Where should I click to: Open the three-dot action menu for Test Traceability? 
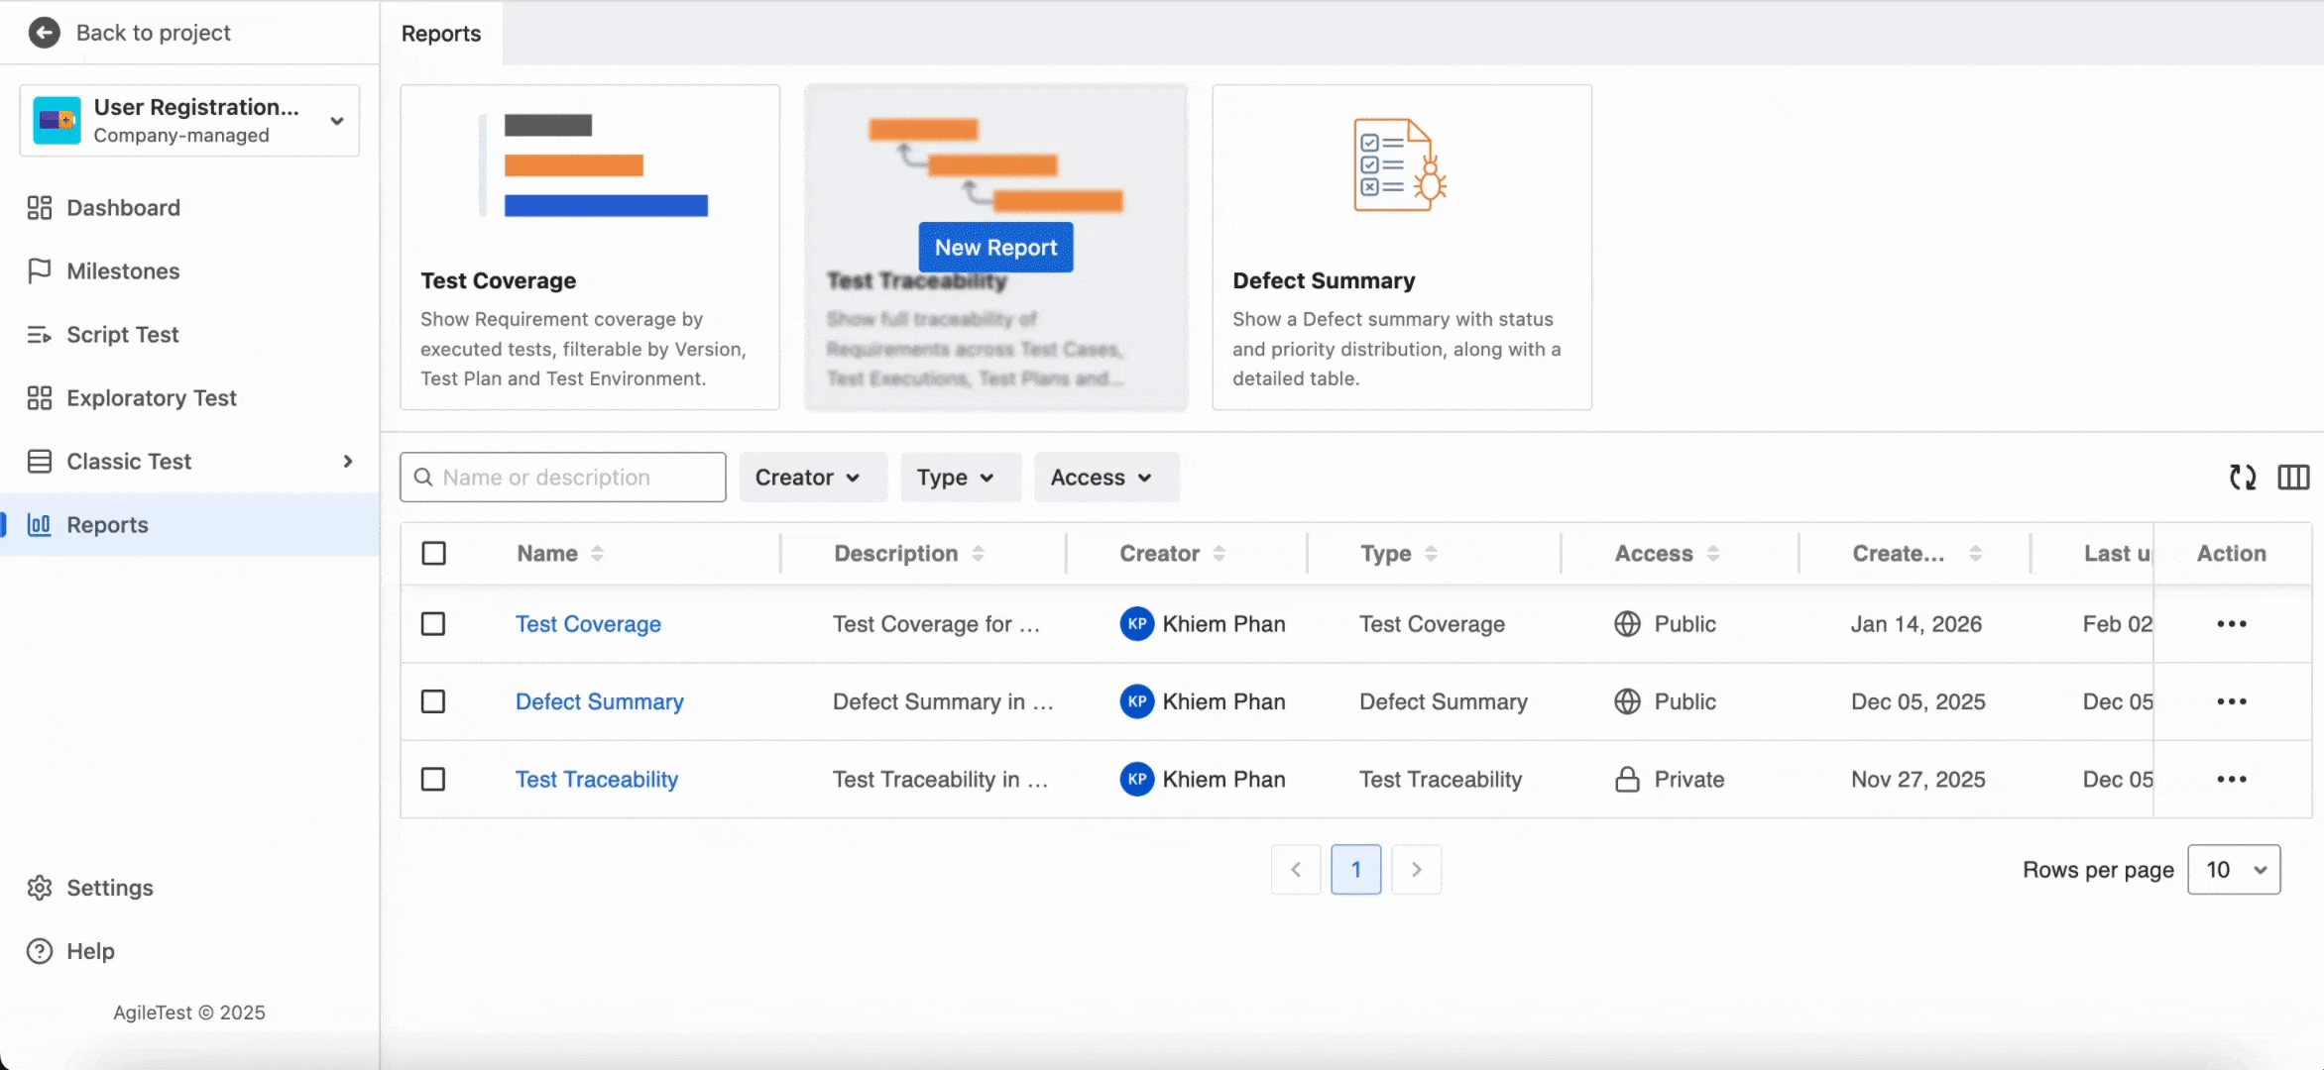(x=2231, y=780)
